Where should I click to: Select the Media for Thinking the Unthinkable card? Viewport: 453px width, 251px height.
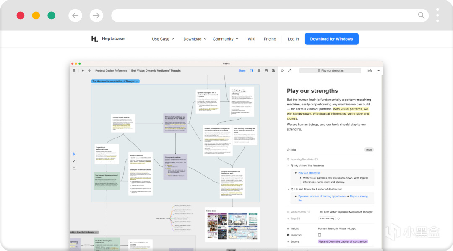(107, 244)
